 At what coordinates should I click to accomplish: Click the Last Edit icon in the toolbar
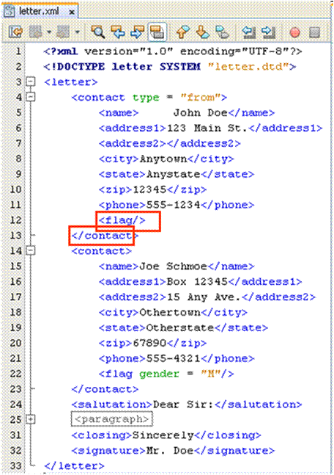15,32
